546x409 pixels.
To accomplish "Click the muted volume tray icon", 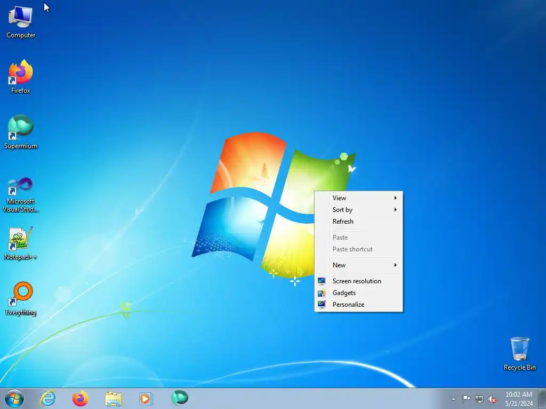I will click(492, 399).
